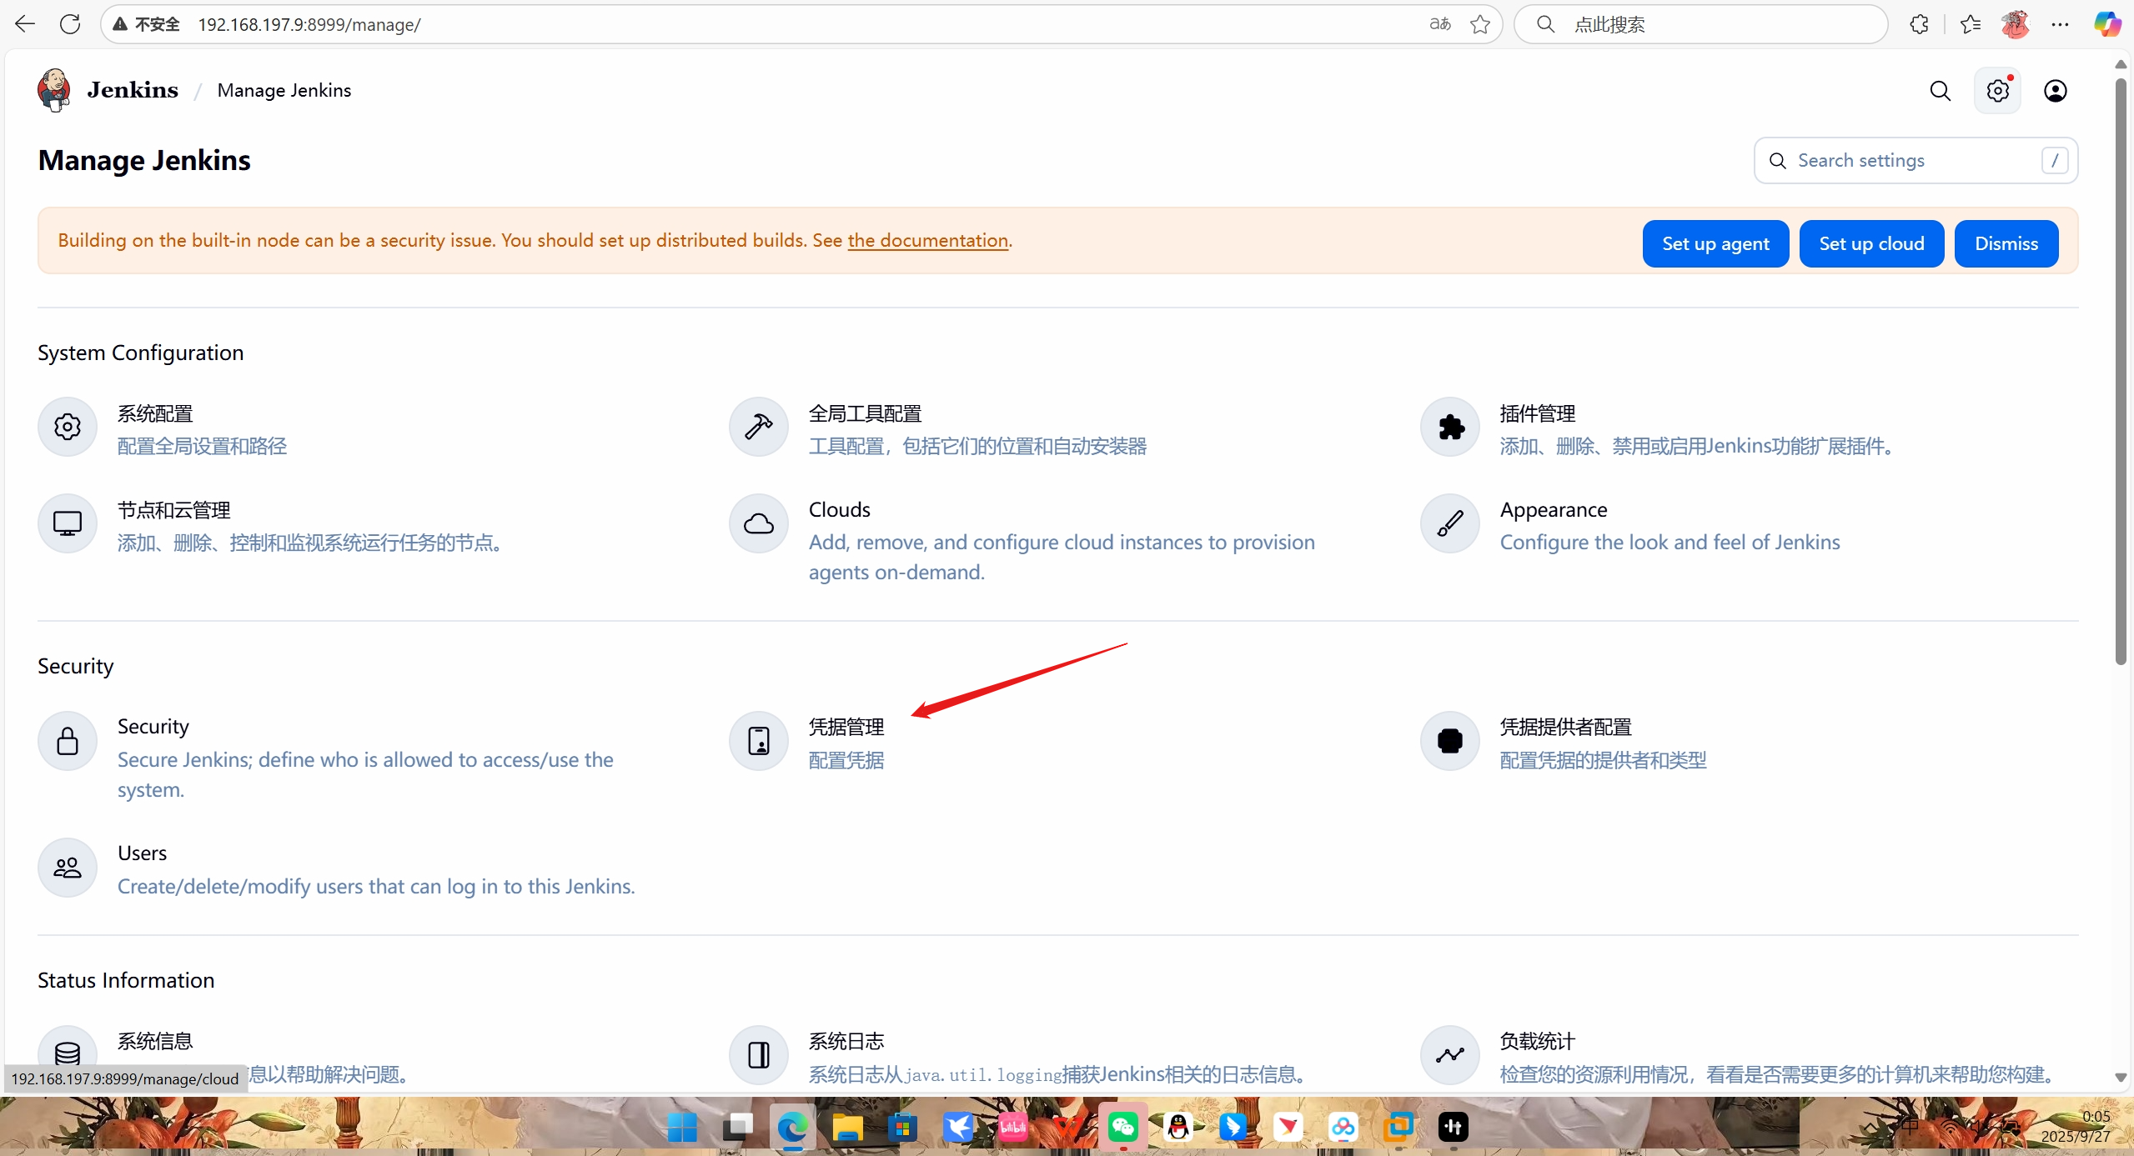Click Manage Jenkins breadcrumb
This screenshot has height=1156, width=2134.
tap(284, 90)
